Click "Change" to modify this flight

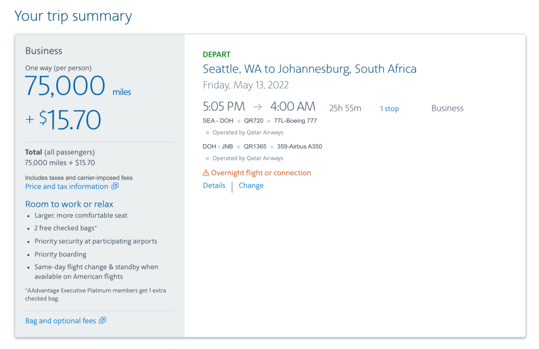[x=251, y=185]
